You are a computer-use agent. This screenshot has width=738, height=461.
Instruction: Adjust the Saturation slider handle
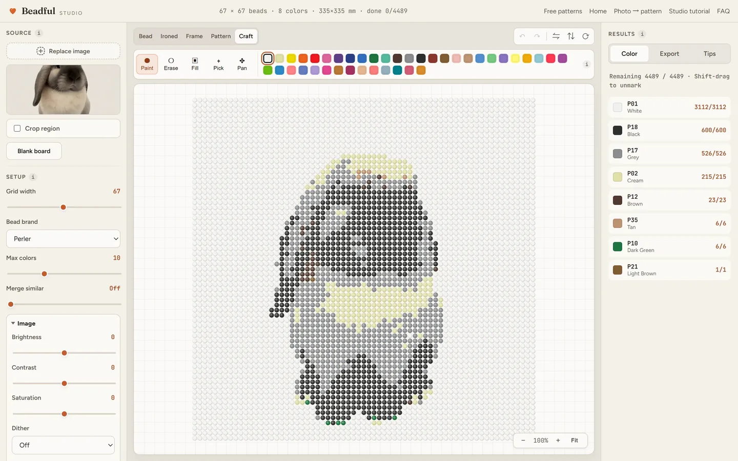click(x=64, y=414)
